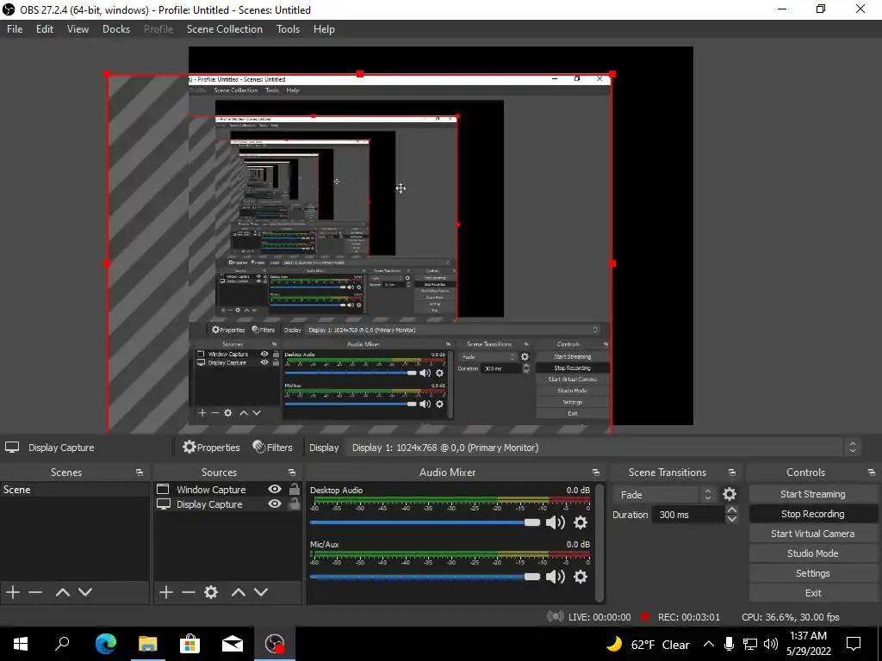
Task: Hide the Window Capture source
Action: [275, 489]
